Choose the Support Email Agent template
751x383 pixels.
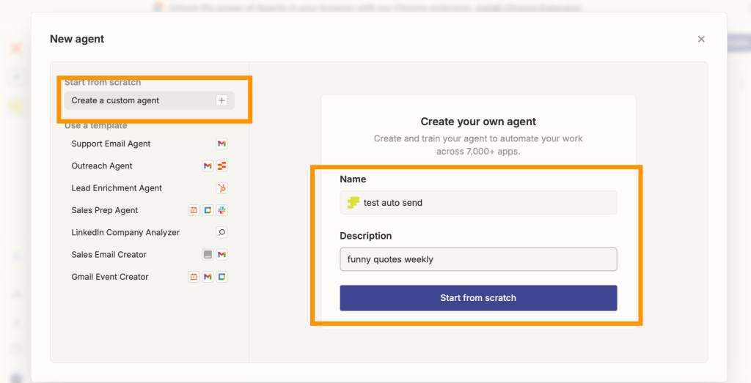[x=111, y=144]
